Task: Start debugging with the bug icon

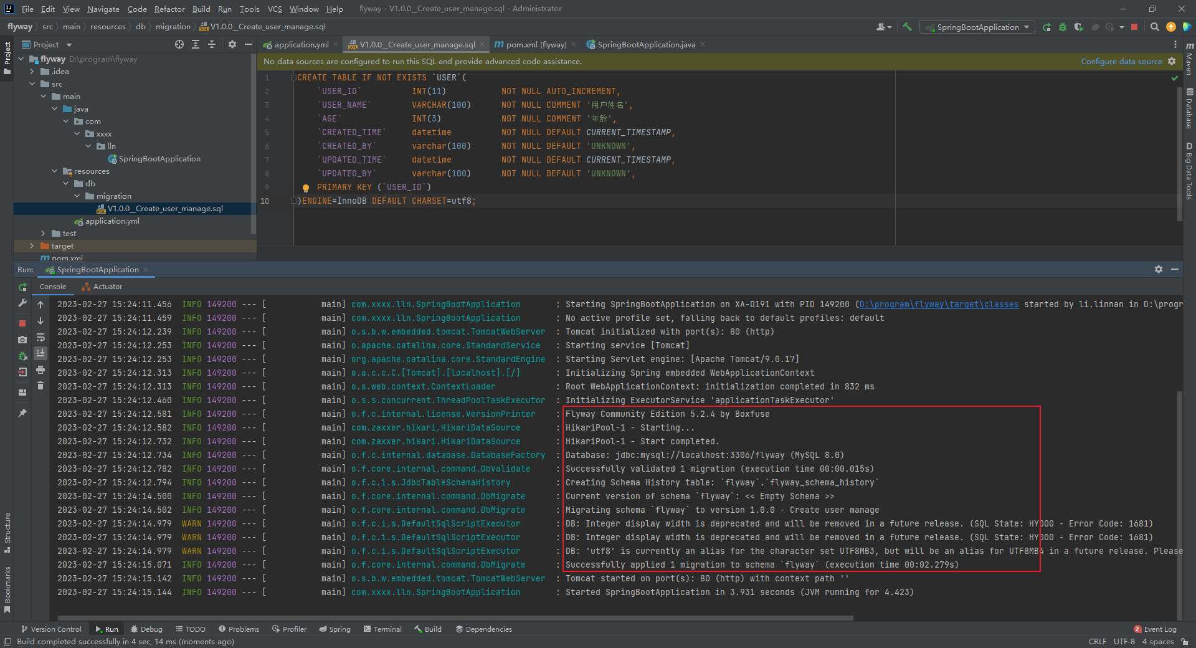Action: coord(1062,27)
